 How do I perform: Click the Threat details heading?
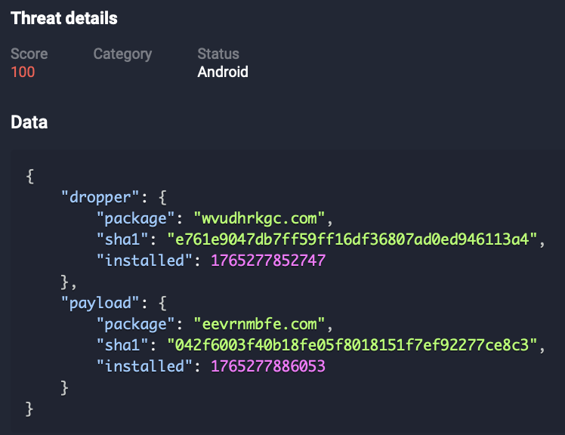64,18
